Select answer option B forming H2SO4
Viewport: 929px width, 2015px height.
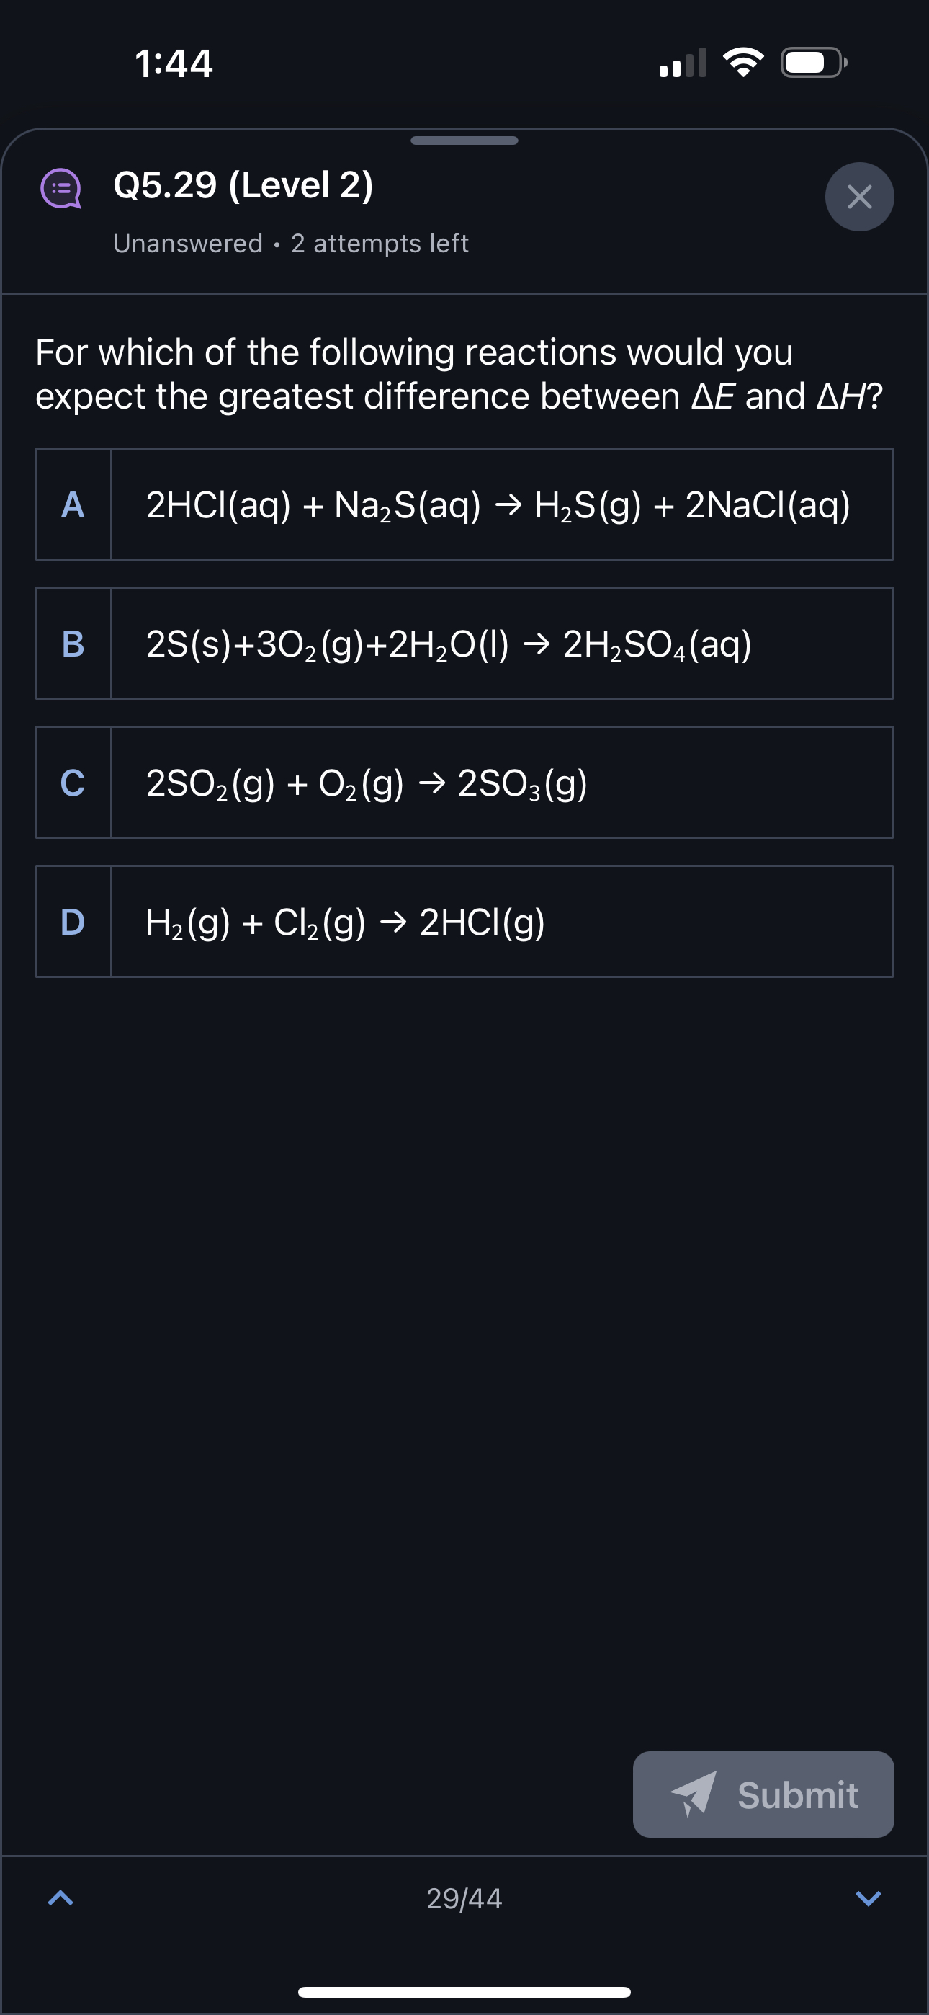pos(464,644)
